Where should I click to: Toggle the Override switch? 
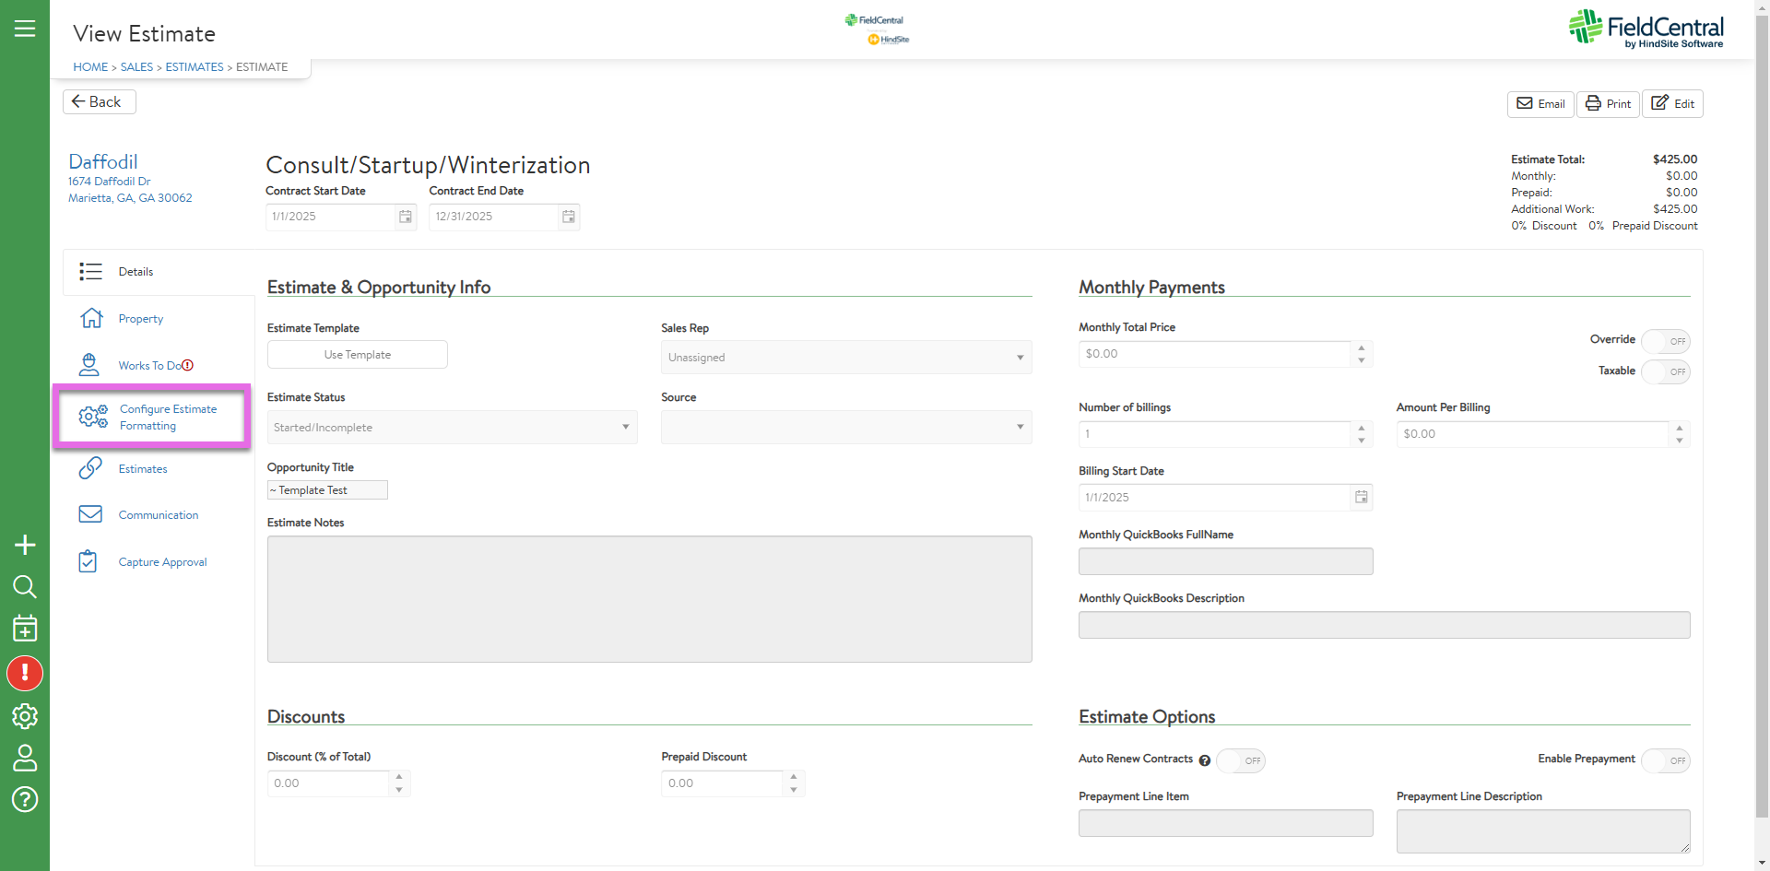(x=1666, y=341)
